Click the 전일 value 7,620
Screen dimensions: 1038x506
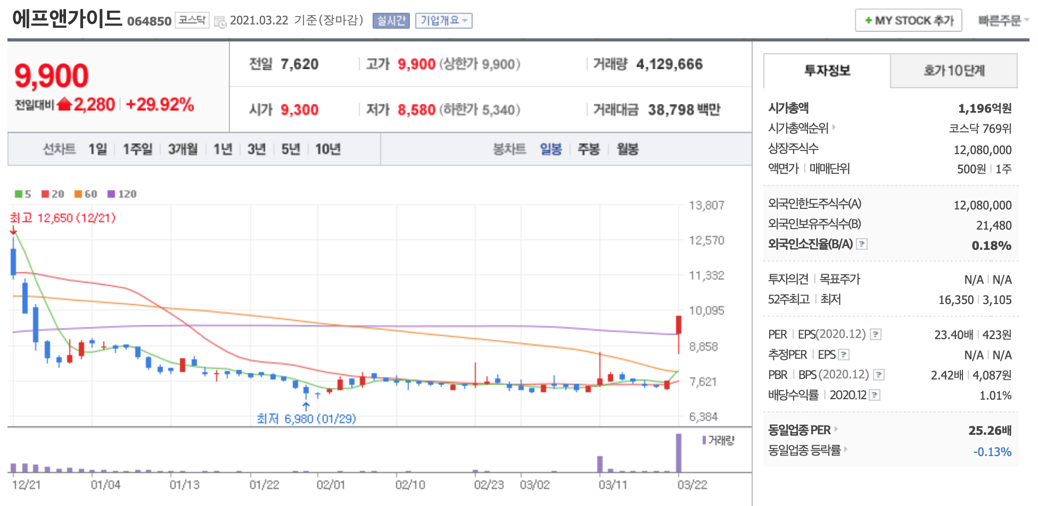tap(300, 64)
